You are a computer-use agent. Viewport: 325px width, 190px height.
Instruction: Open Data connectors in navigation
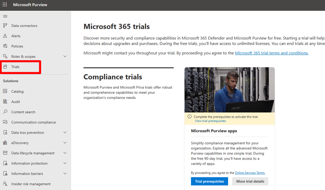(24, 26)
